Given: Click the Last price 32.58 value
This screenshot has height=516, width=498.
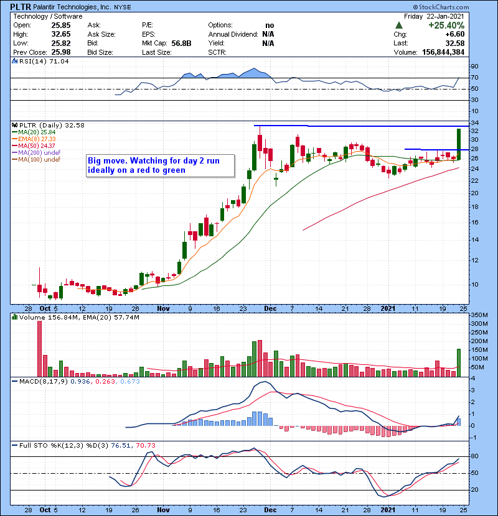Looking at the screenshot, I should pyautogui.click(x=455, y=43).
